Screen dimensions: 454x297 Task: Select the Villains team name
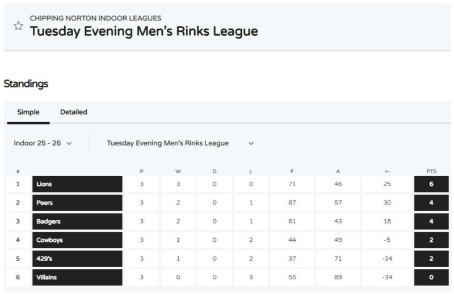point(47,278)
